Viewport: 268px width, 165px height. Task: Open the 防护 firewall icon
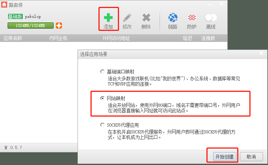192,18
